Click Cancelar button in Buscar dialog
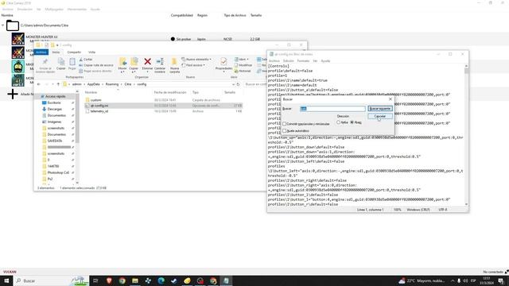Image resolution: width=509 pixels, height=286 pixels. pos(380,116)
